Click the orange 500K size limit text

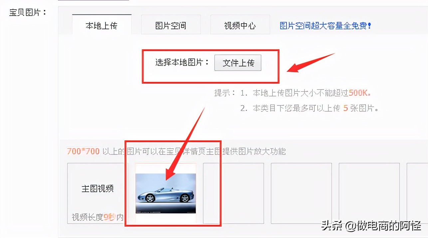pos(360,93)
